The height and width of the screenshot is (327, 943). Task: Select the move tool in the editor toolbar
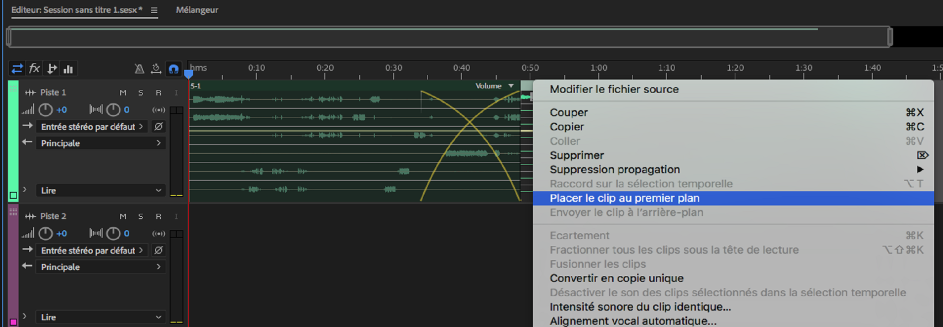(17, 68)
